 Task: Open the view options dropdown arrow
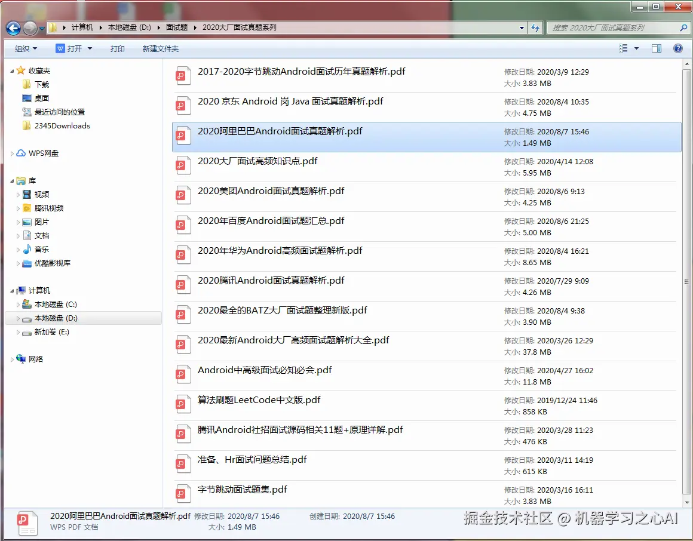coord(636,48)
